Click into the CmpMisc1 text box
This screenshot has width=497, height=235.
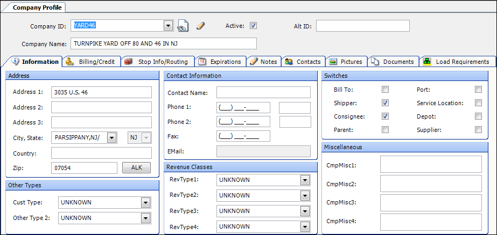(430, 165)
